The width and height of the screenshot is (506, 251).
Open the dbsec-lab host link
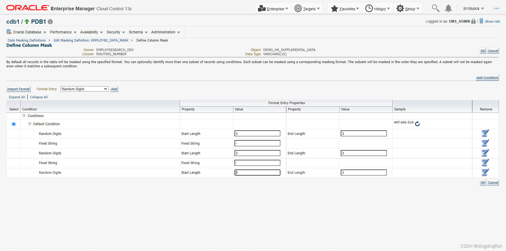(x=492, y=22)
